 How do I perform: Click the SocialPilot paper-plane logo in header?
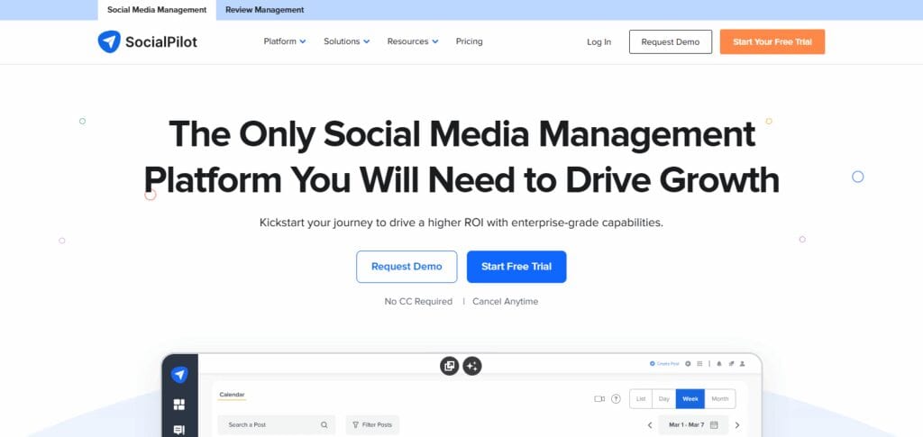point(109,41)
